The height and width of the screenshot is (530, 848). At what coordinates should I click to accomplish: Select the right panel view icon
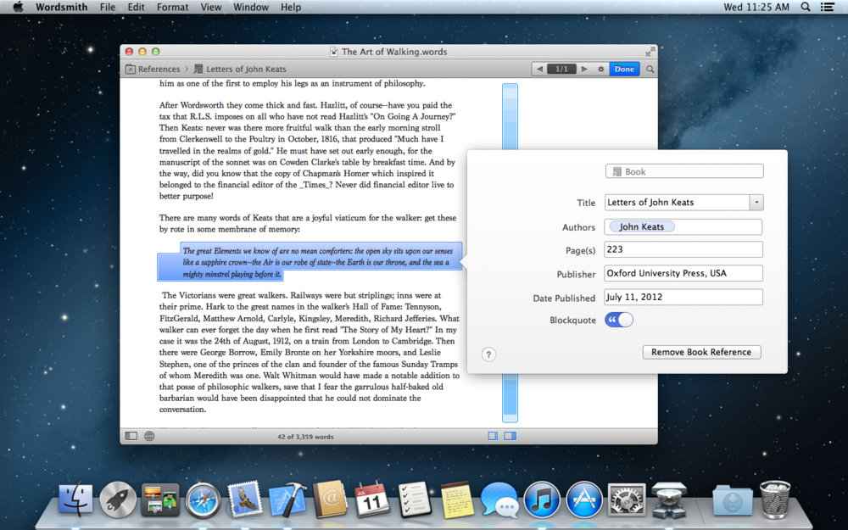tap(510, 435)
